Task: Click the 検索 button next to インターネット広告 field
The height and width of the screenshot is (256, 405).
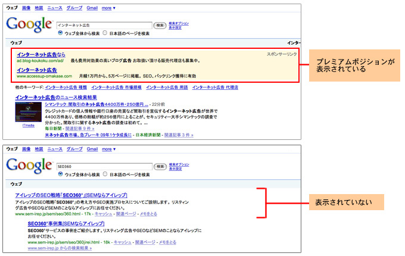Action: point(160,26)
